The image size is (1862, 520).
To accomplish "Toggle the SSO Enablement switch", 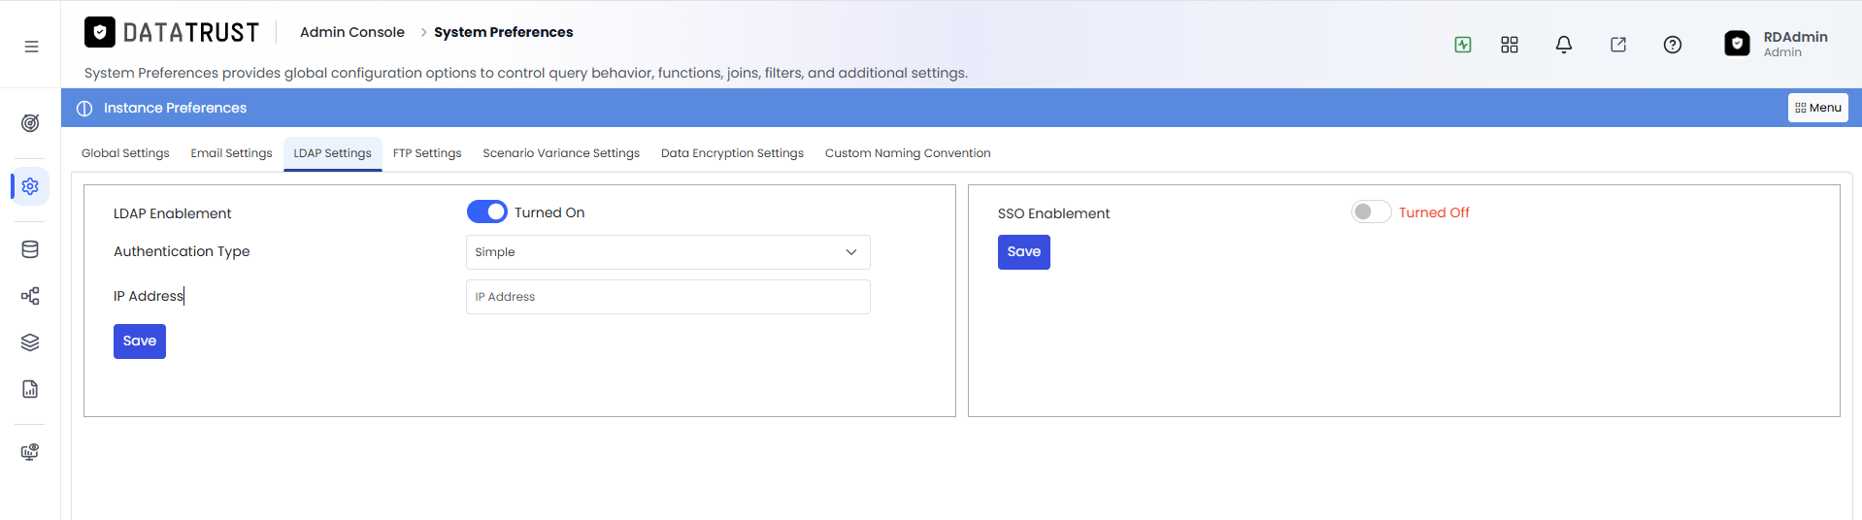I will [x=1371, y=211].
